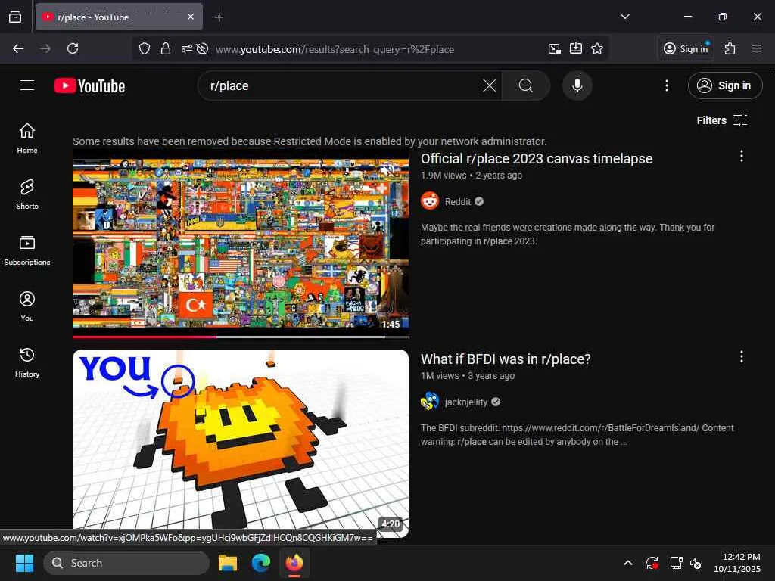The width and height of the screenshot is (775, 581).
Task: Open What if BFDI was in r/place title
Action: coord(506,359)
